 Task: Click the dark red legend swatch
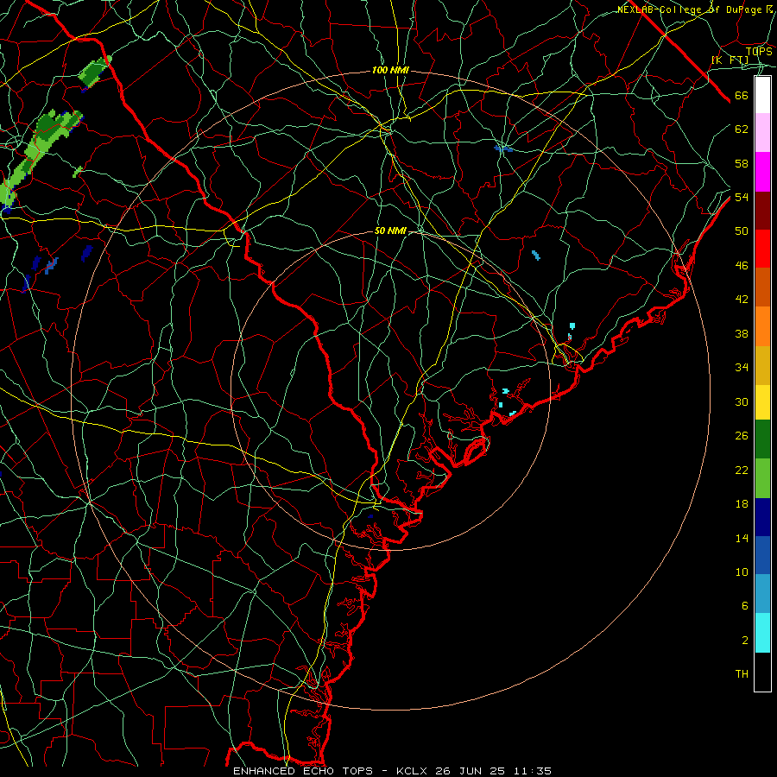click(762, 211)
